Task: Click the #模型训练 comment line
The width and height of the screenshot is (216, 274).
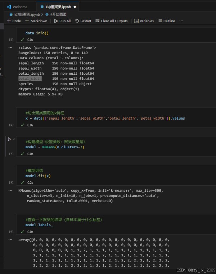Action: coord(34,171)
